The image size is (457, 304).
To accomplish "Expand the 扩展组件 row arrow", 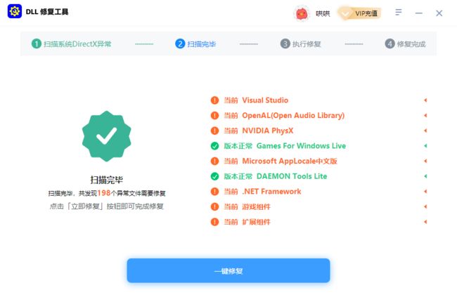I will pos(425,222).
